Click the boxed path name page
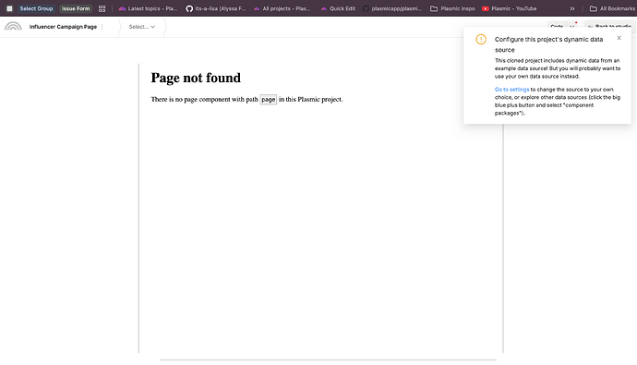Viewport: 637px width, 365px height. [x=268, y=99]
